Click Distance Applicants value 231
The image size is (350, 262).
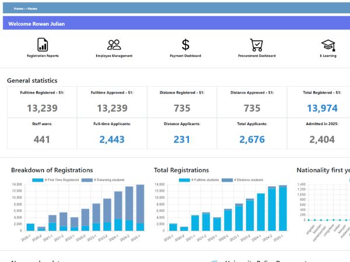coord(182,140)
